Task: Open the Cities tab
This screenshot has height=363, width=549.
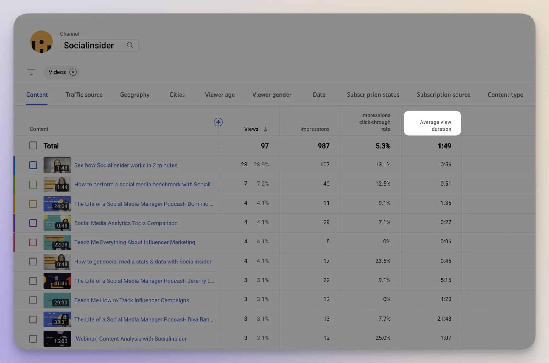Action: pos(177,95)
